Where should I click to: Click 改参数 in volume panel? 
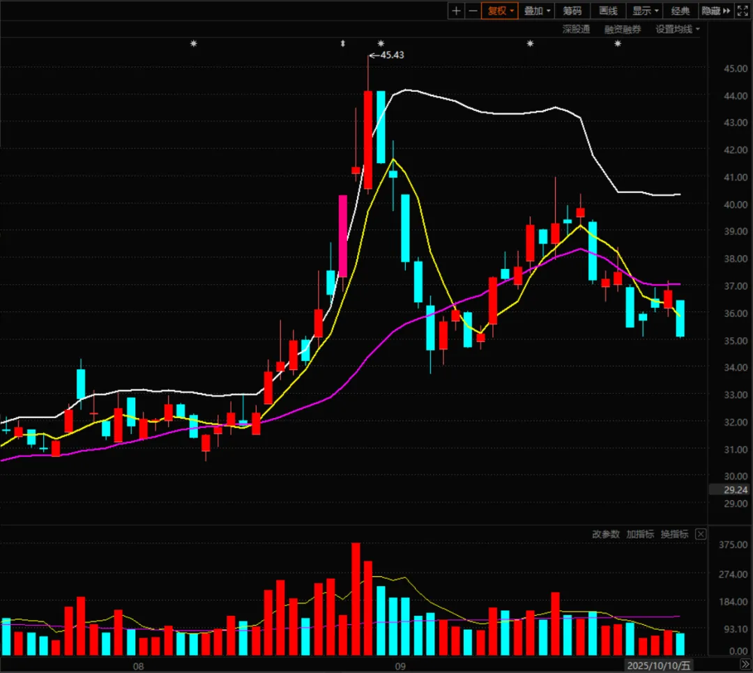606,534
